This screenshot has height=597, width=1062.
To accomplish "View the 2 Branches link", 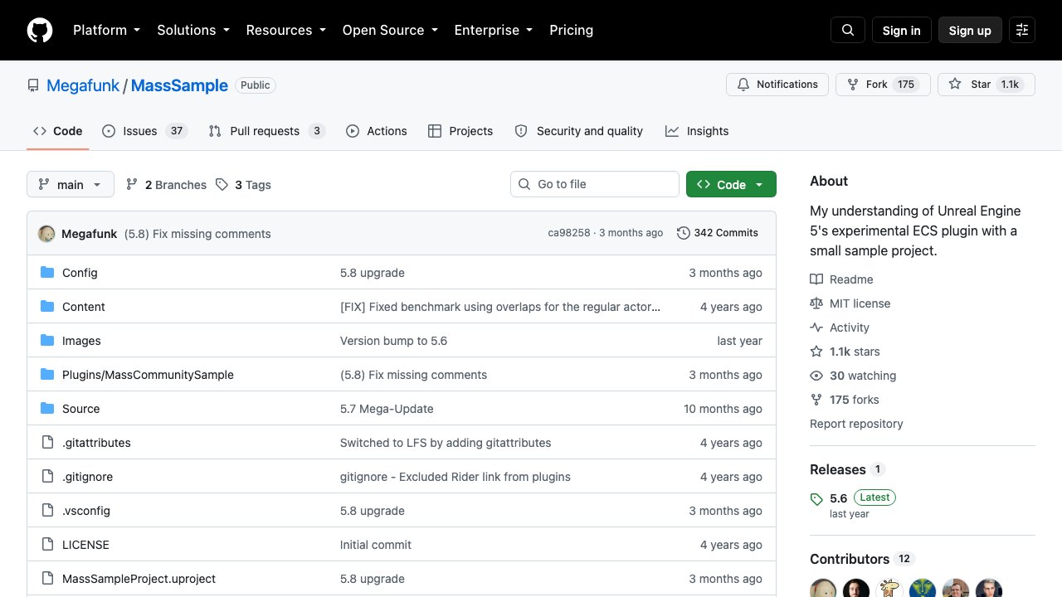I will click(x=166, y=185).
